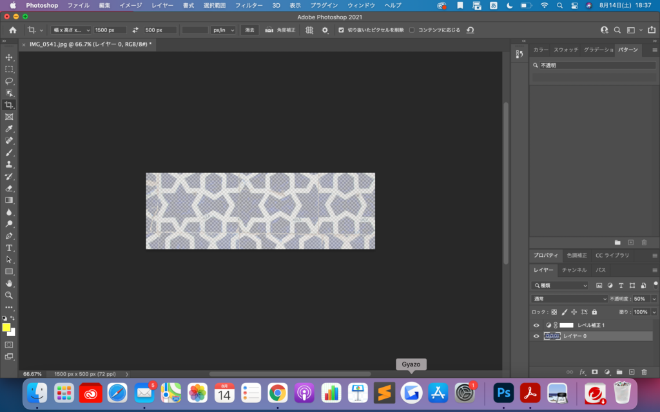Image resolution: width=660 pixels, height=412 pixels.
Task: Click the 消去 button
Action: (249, 30)
